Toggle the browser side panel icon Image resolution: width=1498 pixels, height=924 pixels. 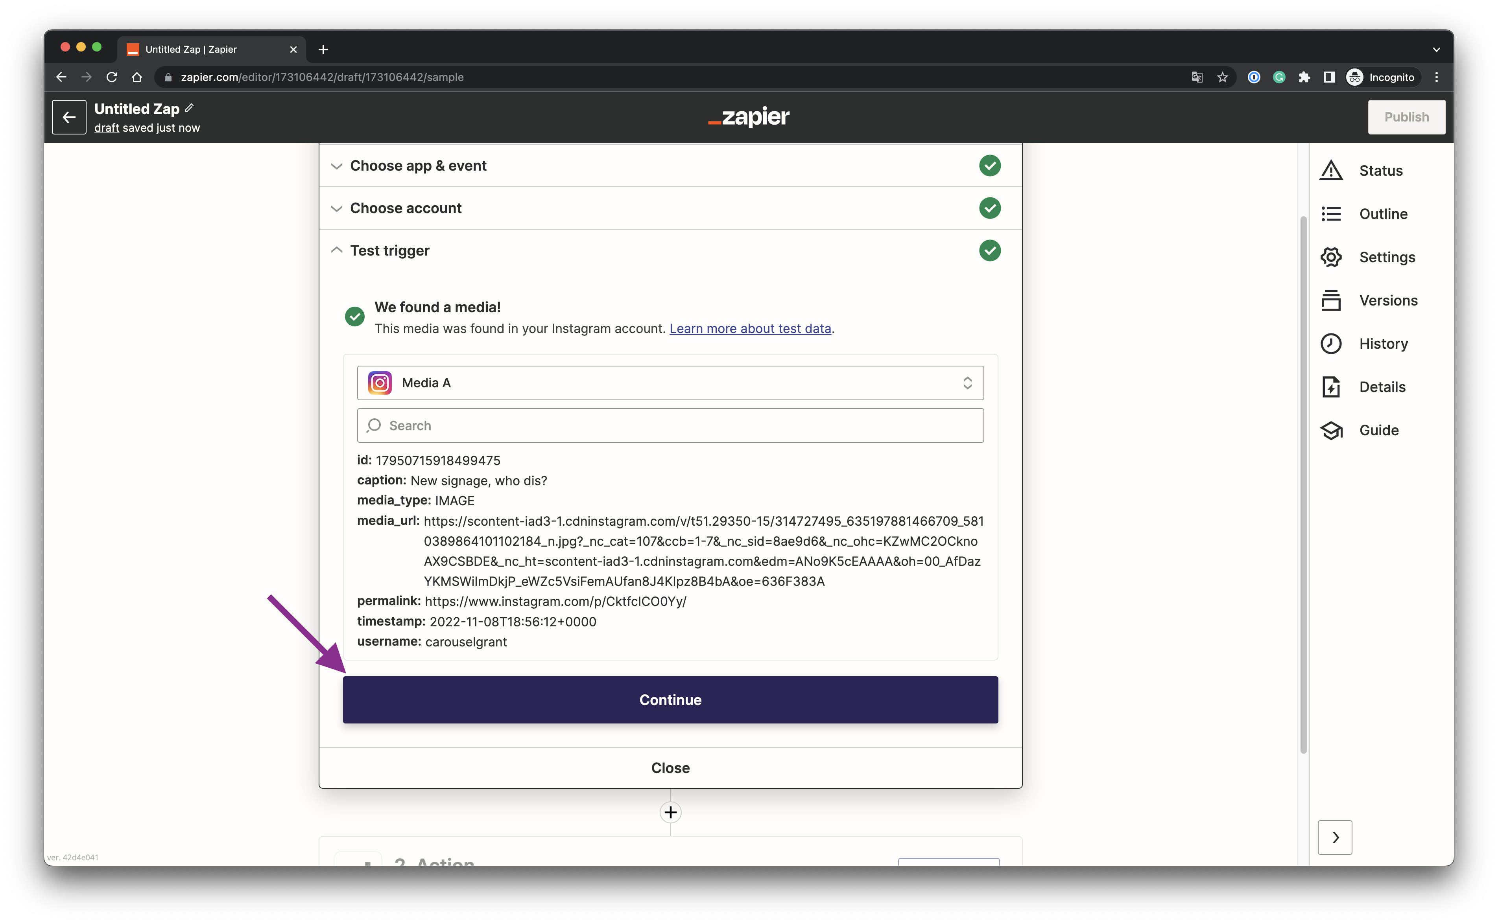pos(1328,77)
